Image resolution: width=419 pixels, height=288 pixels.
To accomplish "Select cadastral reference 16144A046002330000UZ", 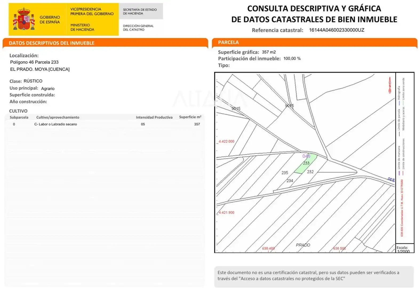I will click(x=337, y=30).
